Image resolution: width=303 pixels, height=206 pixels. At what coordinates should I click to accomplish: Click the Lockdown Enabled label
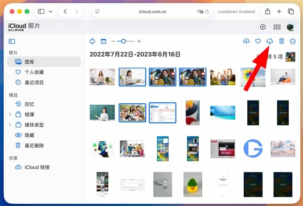(x=236, y=12)
